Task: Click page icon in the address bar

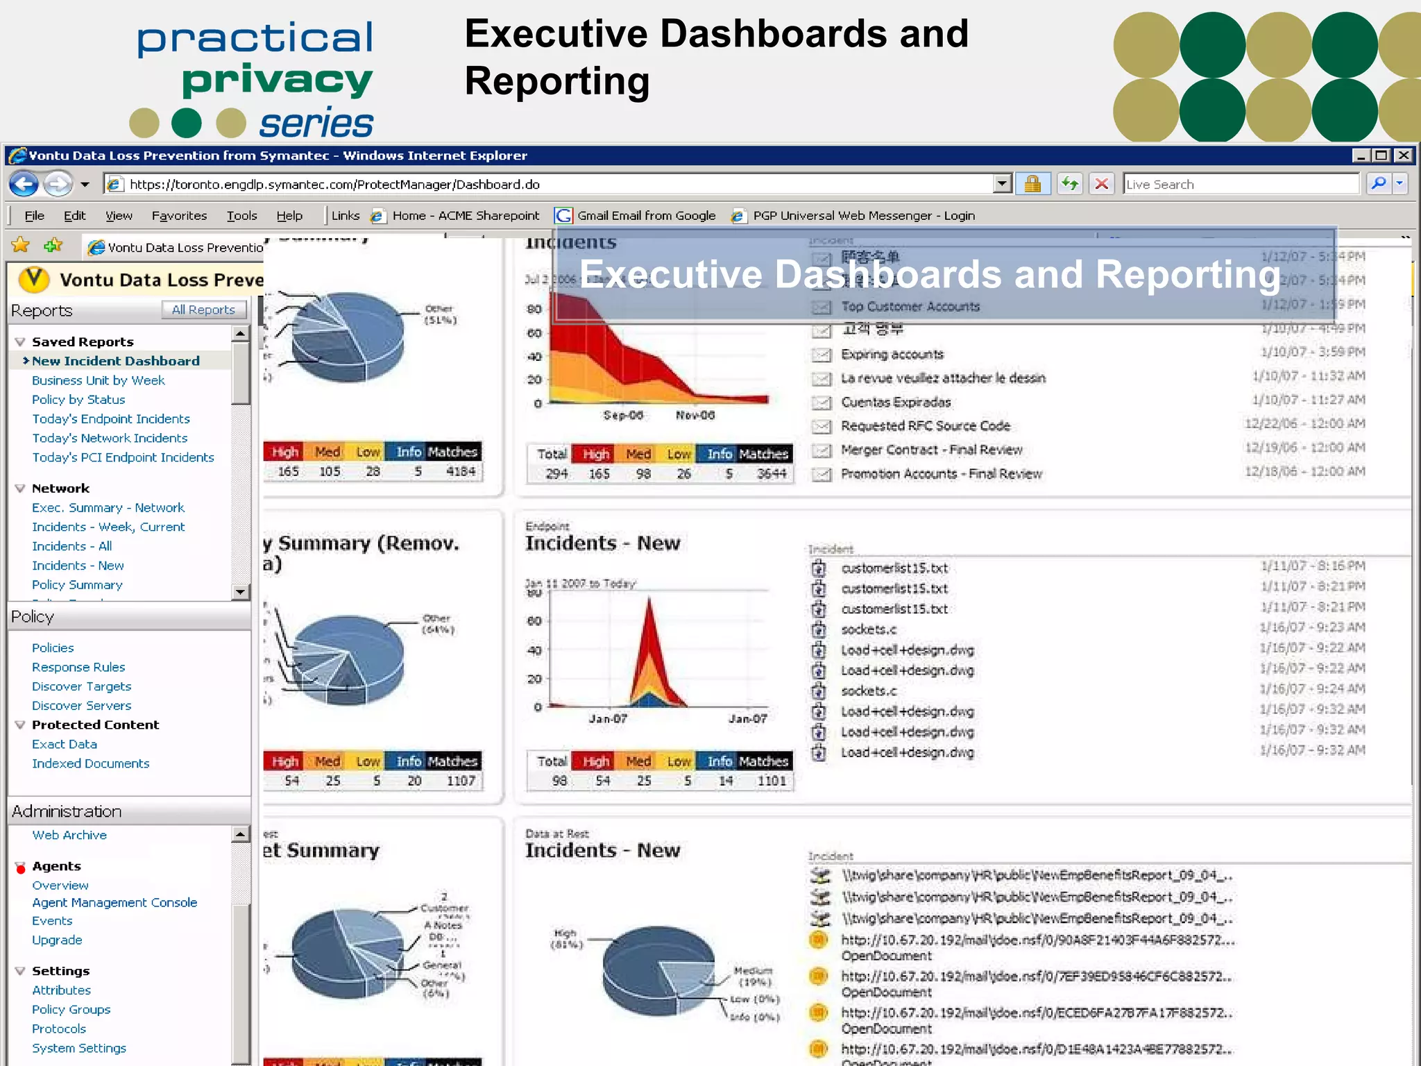Action: coord(115,184)
